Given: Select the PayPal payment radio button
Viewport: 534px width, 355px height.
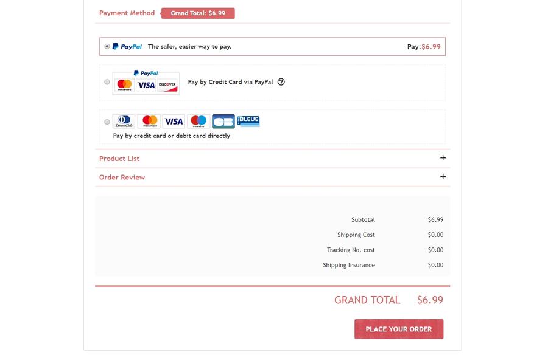Looking at the screenshot, I should (x=107, y=46).
